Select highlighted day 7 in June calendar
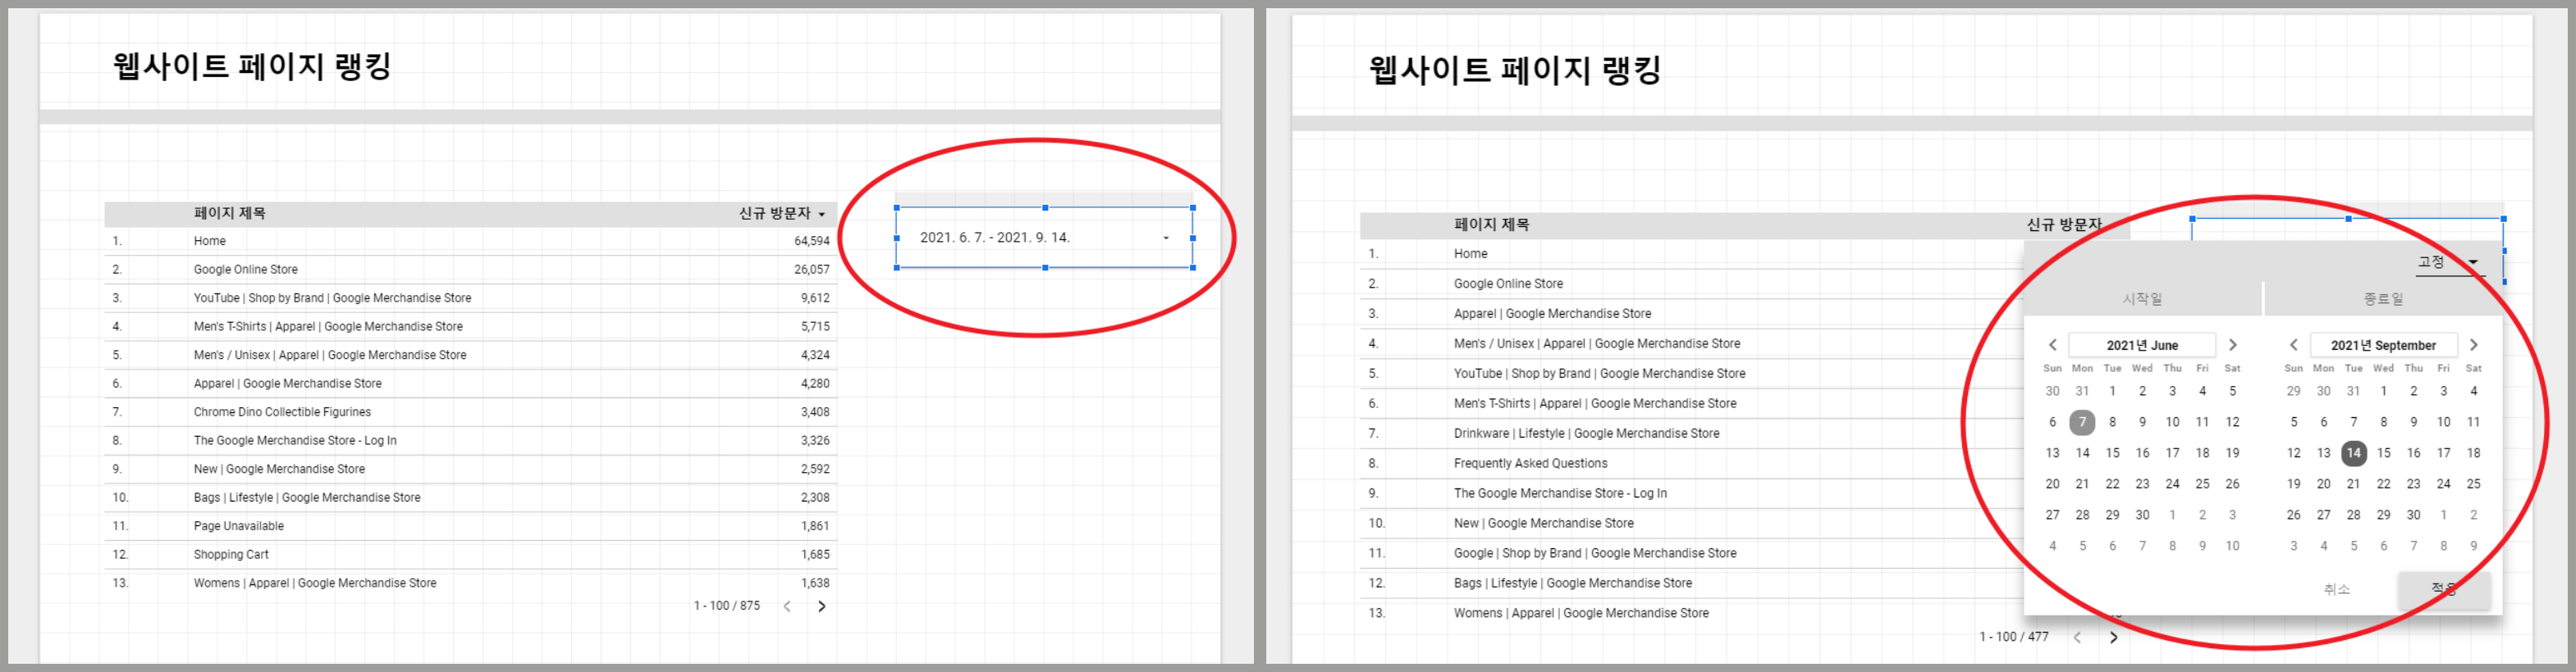 pos(2082,422)
